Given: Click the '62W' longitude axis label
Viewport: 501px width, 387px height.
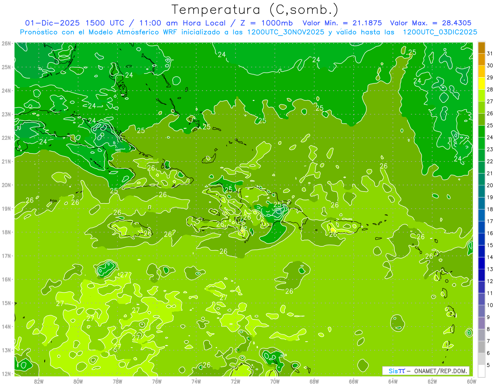Looking at the screenshot, I should [432, 381].
